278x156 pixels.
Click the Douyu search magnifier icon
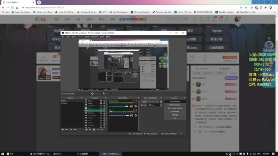(x=186, y=19)
